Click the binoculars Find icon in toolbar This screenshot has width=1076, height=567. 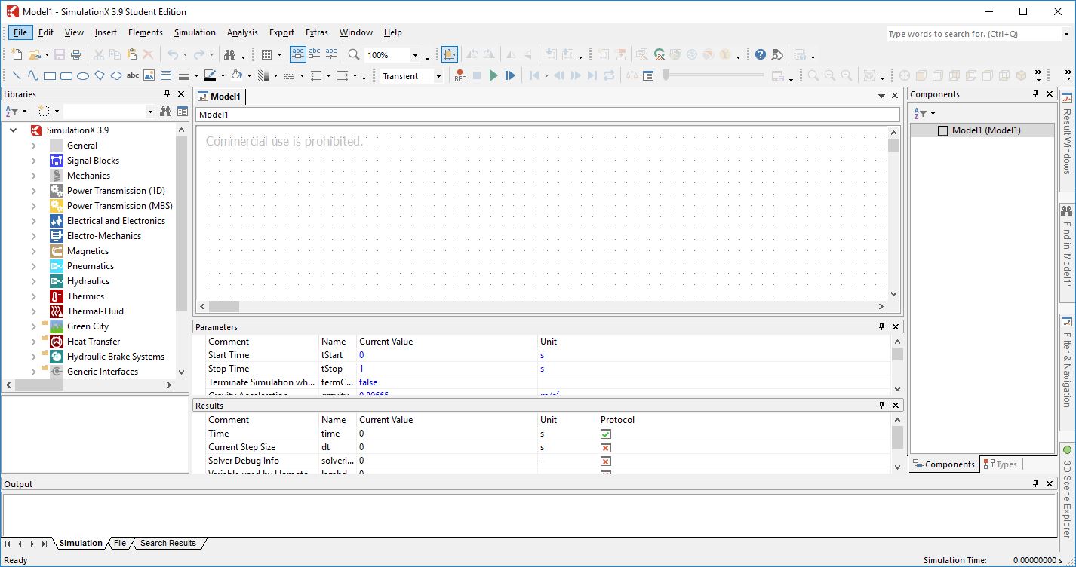click(x=229, y=54)
